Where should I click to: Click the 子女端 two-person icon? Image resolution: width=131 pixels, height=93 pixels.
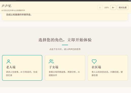pos(51,61)
